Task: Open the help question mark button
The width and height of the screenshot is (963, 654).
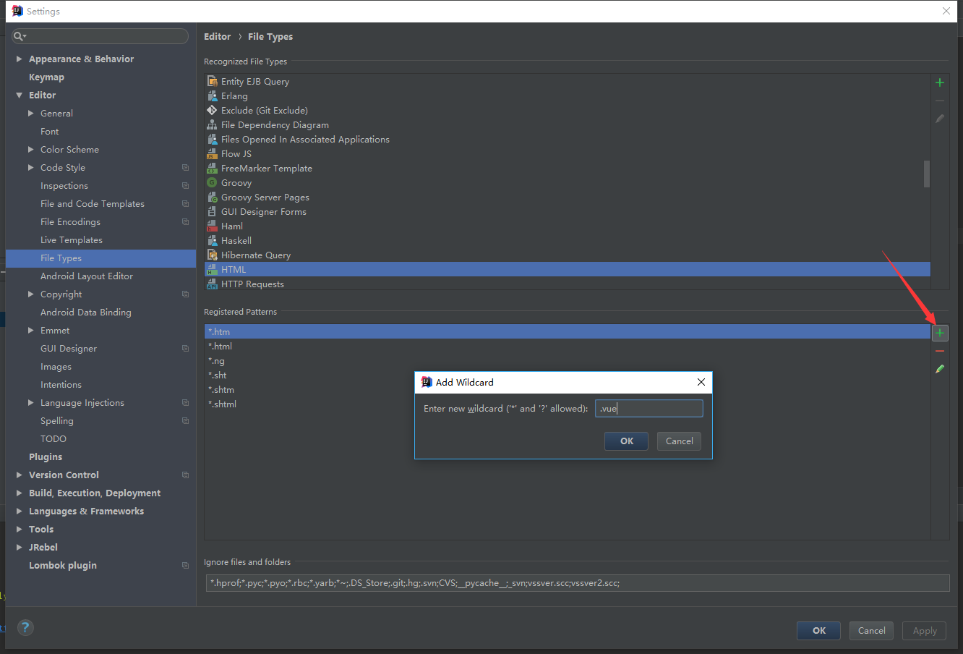Action: tap(25, 627)
